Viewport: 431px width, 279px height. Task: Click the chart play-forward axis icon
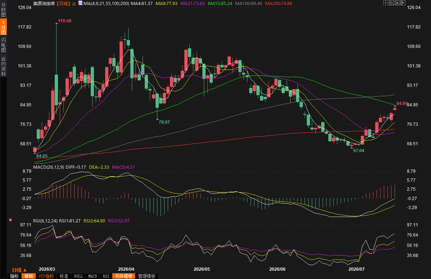tap(397, 3)
